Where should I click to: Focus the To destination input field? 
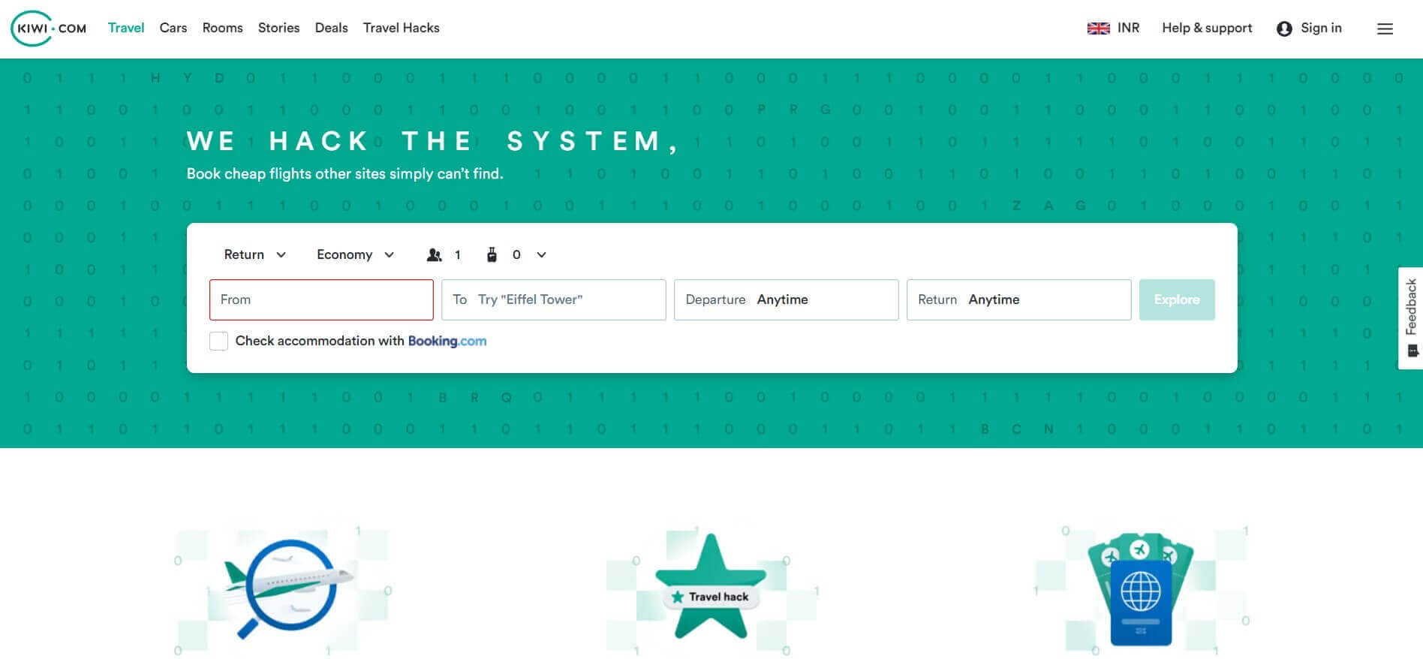[553, 300]
